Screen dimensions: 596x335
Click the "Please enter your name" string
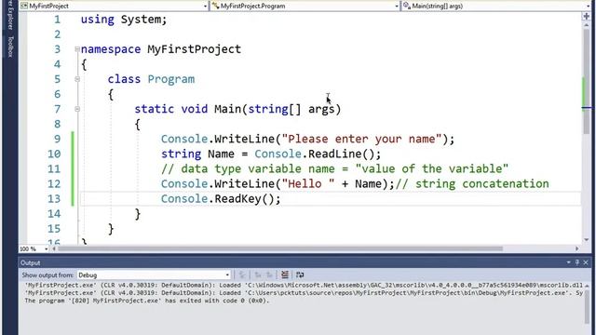[362, 139]
